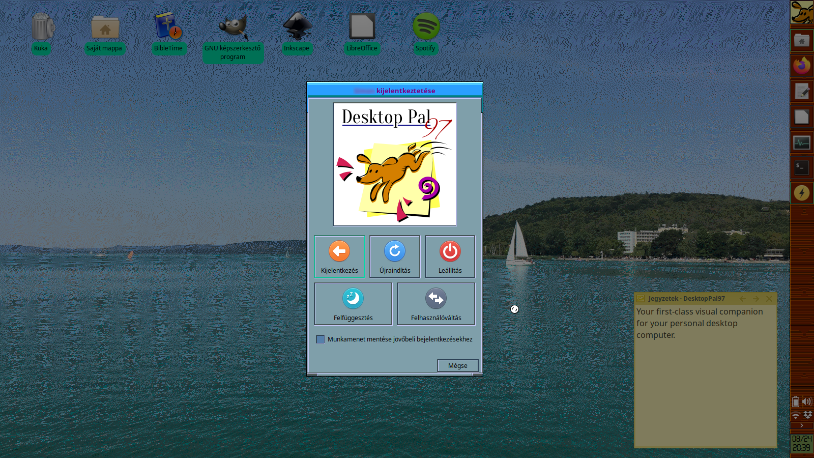Click the Újraindítás restart button

pos(395,256)
